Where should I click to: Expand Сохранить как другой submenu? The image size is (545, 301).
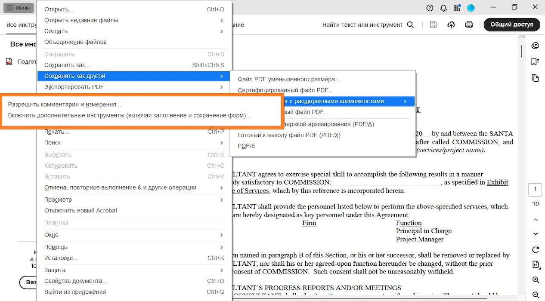(x=134, y=76)
